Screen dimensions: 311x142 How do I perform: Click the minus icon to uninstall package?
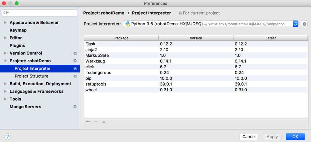[x=96, y=122]
